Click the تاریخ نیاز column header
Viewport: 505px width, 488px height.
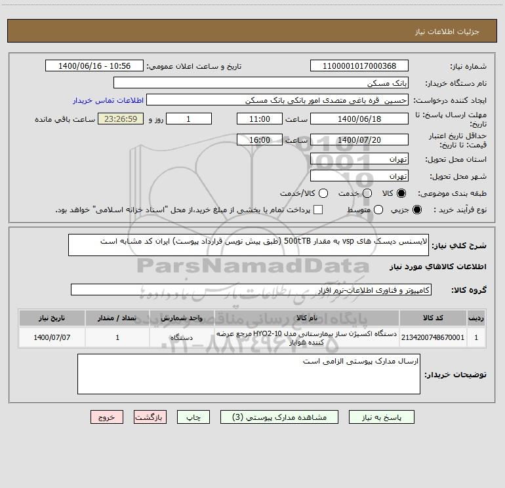(52, 318)
